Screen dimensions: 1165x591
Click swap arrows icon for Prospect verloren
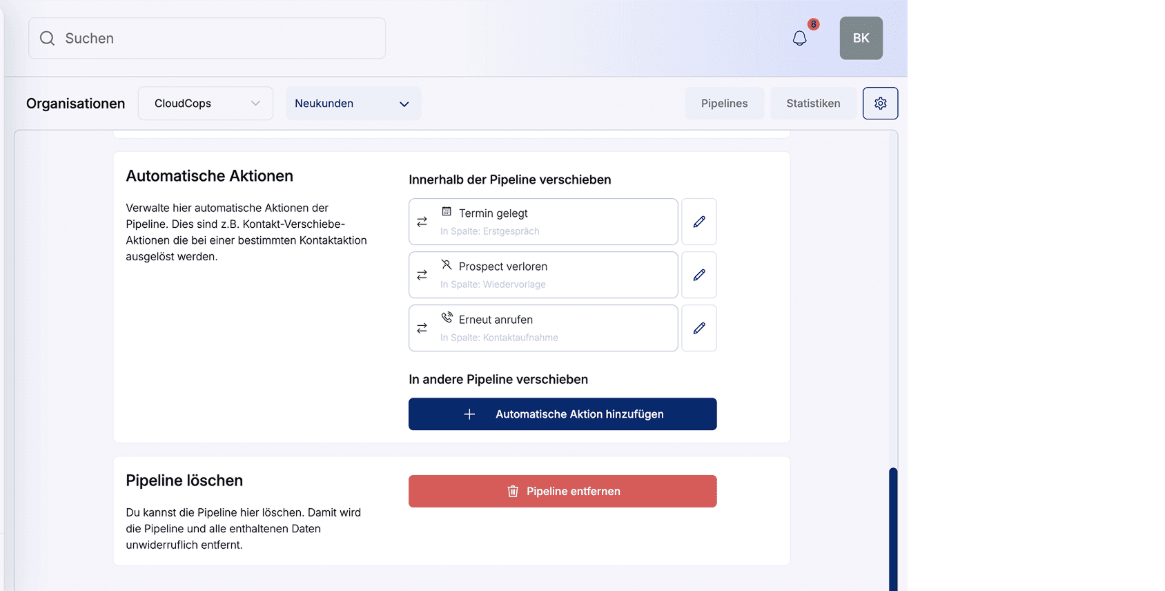[x=422, y=275]
